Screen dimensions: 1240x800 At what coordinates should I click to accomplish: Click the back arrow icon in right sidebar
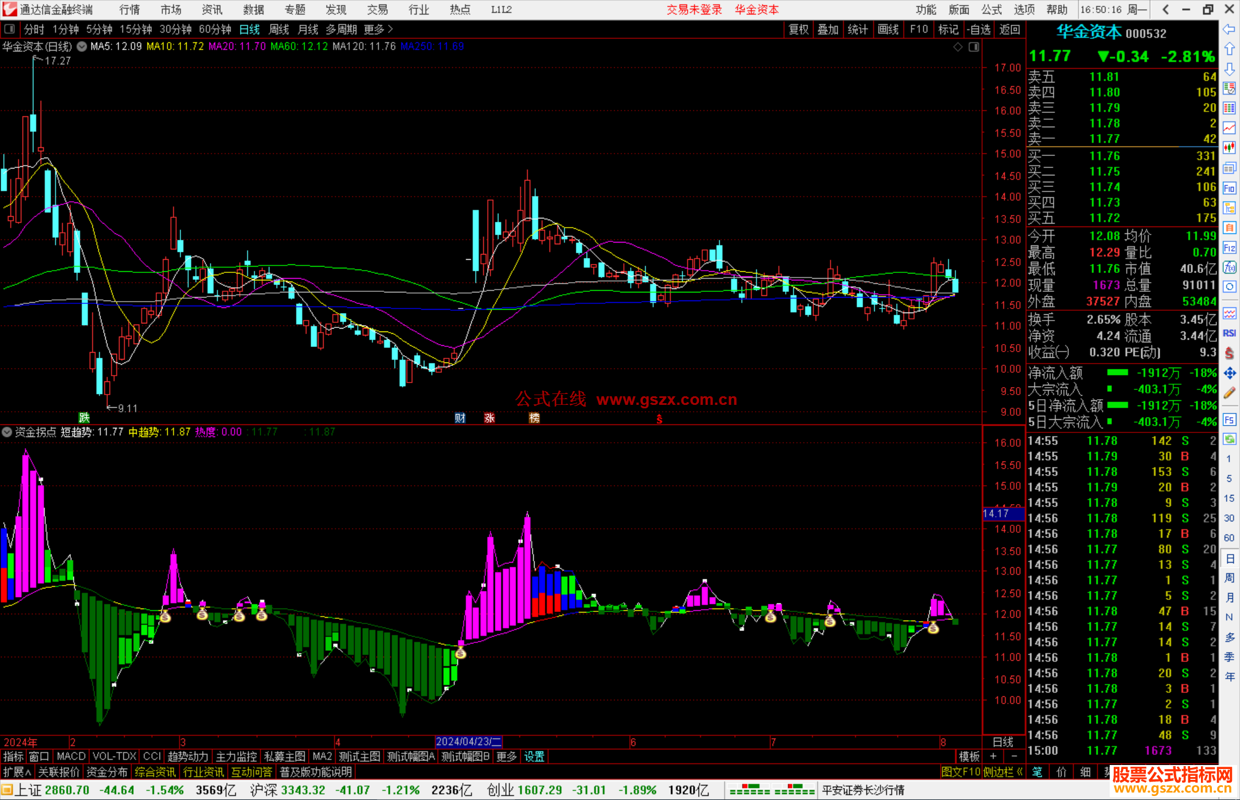[1229, 29]
